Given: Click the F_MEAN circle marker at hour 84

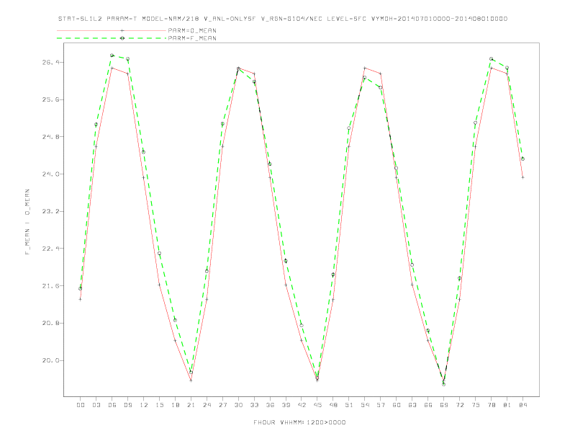Looking at the screenshot, I should tap(522, 159).
